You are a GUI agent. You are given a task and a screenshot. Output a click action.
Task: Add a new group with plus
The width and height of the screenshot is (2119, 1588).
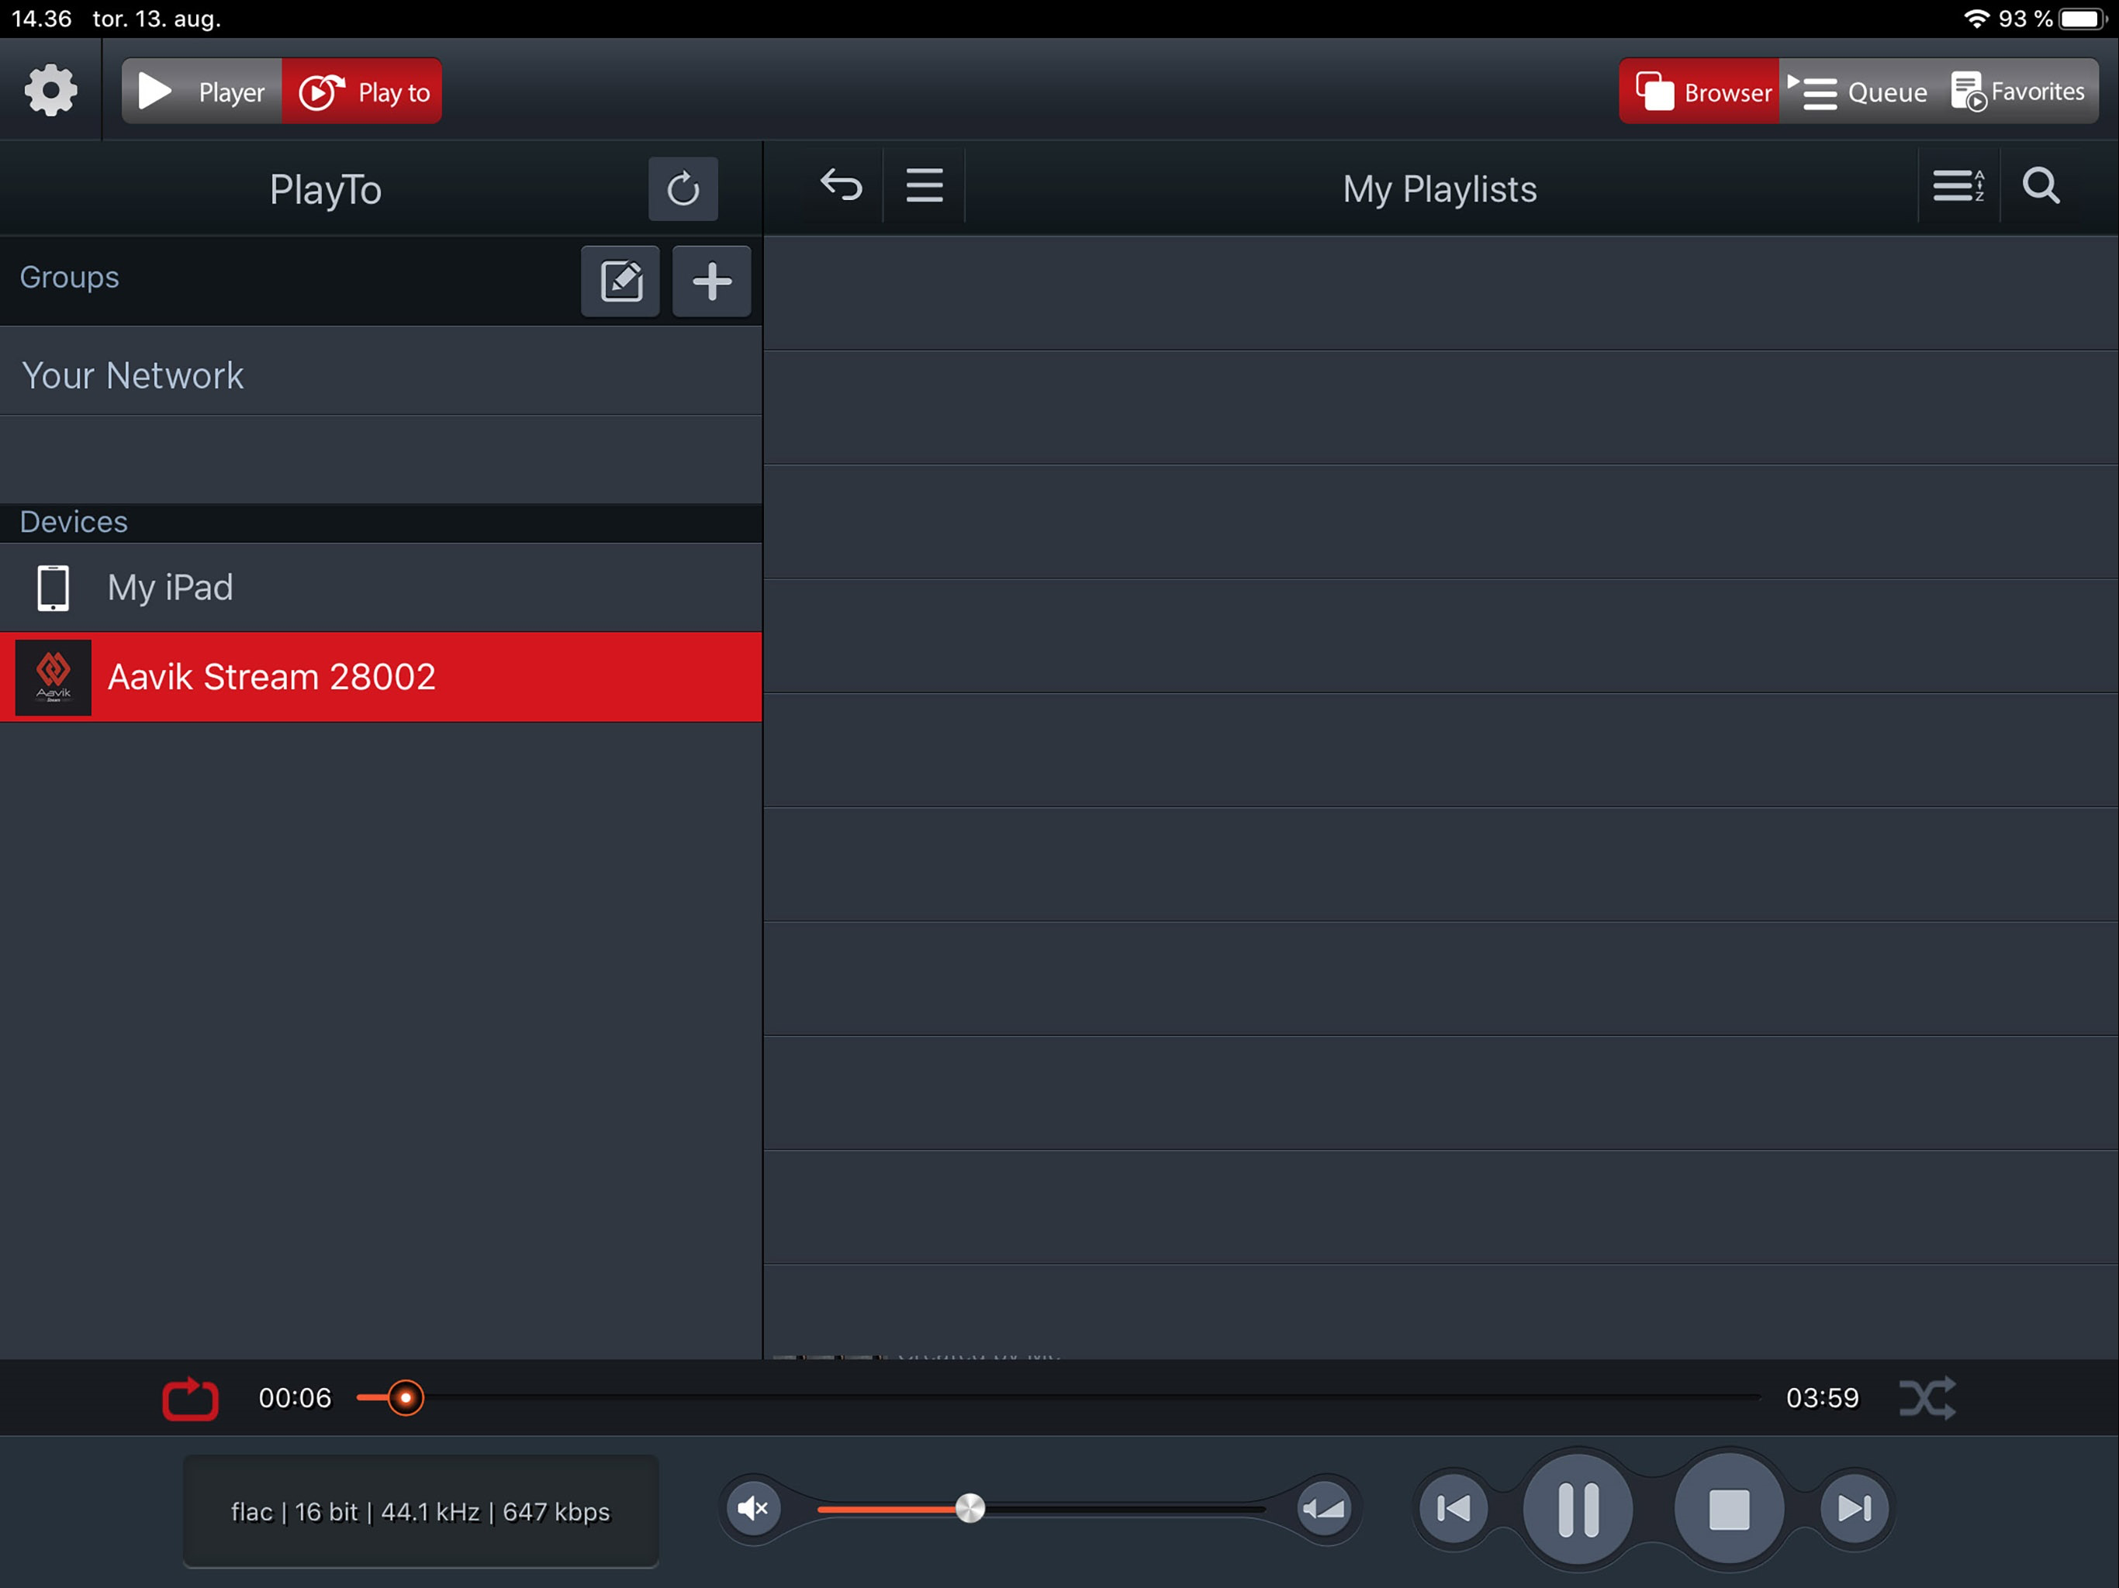coord(710,281)
